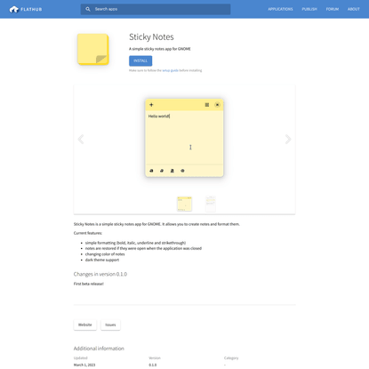The height and width of the screenshot is (369, 369).
Task: Click the close icon in note screenshot
Action: 217,105
